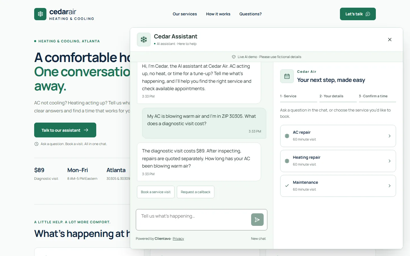Open the Questions? menu item
The height and width of the screenshot is (256, 410).
pos(251,14)
